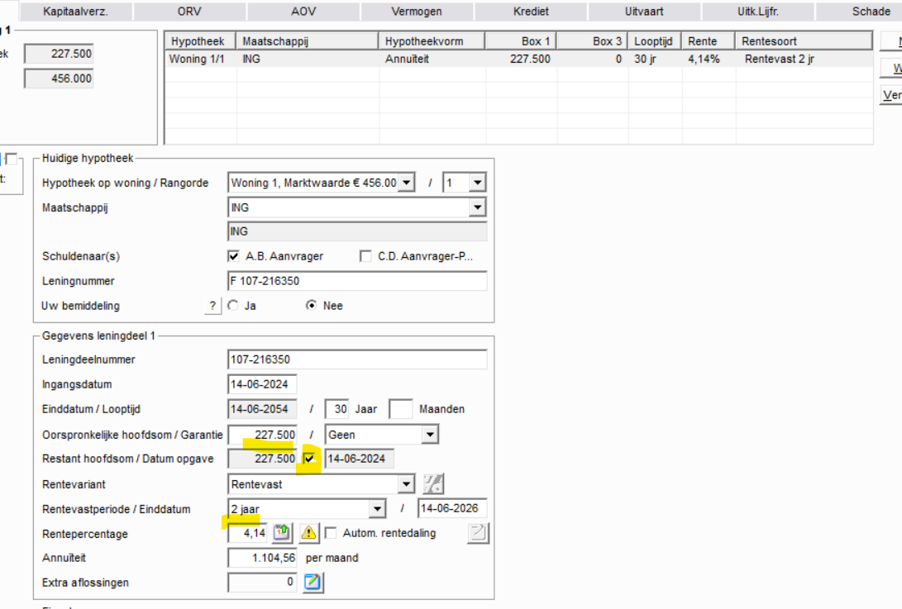Switch to the Vermogen tab
This screenshot has width=902, height=609.
tap(416, 12)
